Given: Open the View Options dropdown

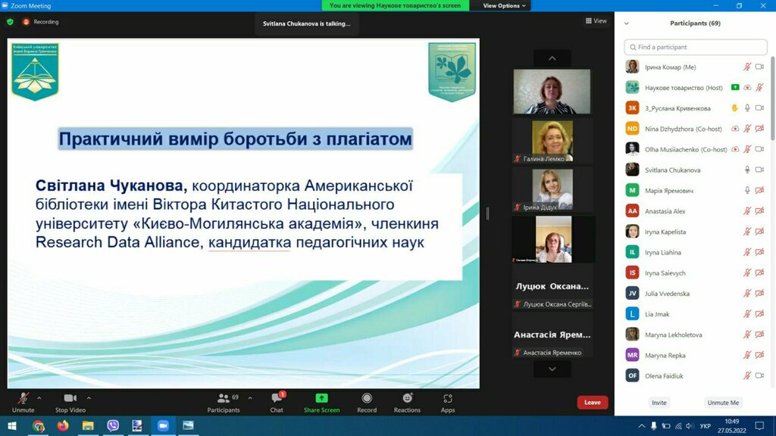Looking at the screenshot, I should click(505, 5).
